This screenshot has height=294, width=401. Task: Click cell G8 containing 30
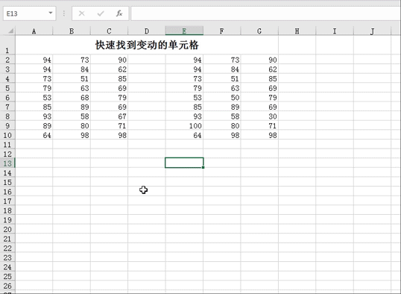(259, 116)
